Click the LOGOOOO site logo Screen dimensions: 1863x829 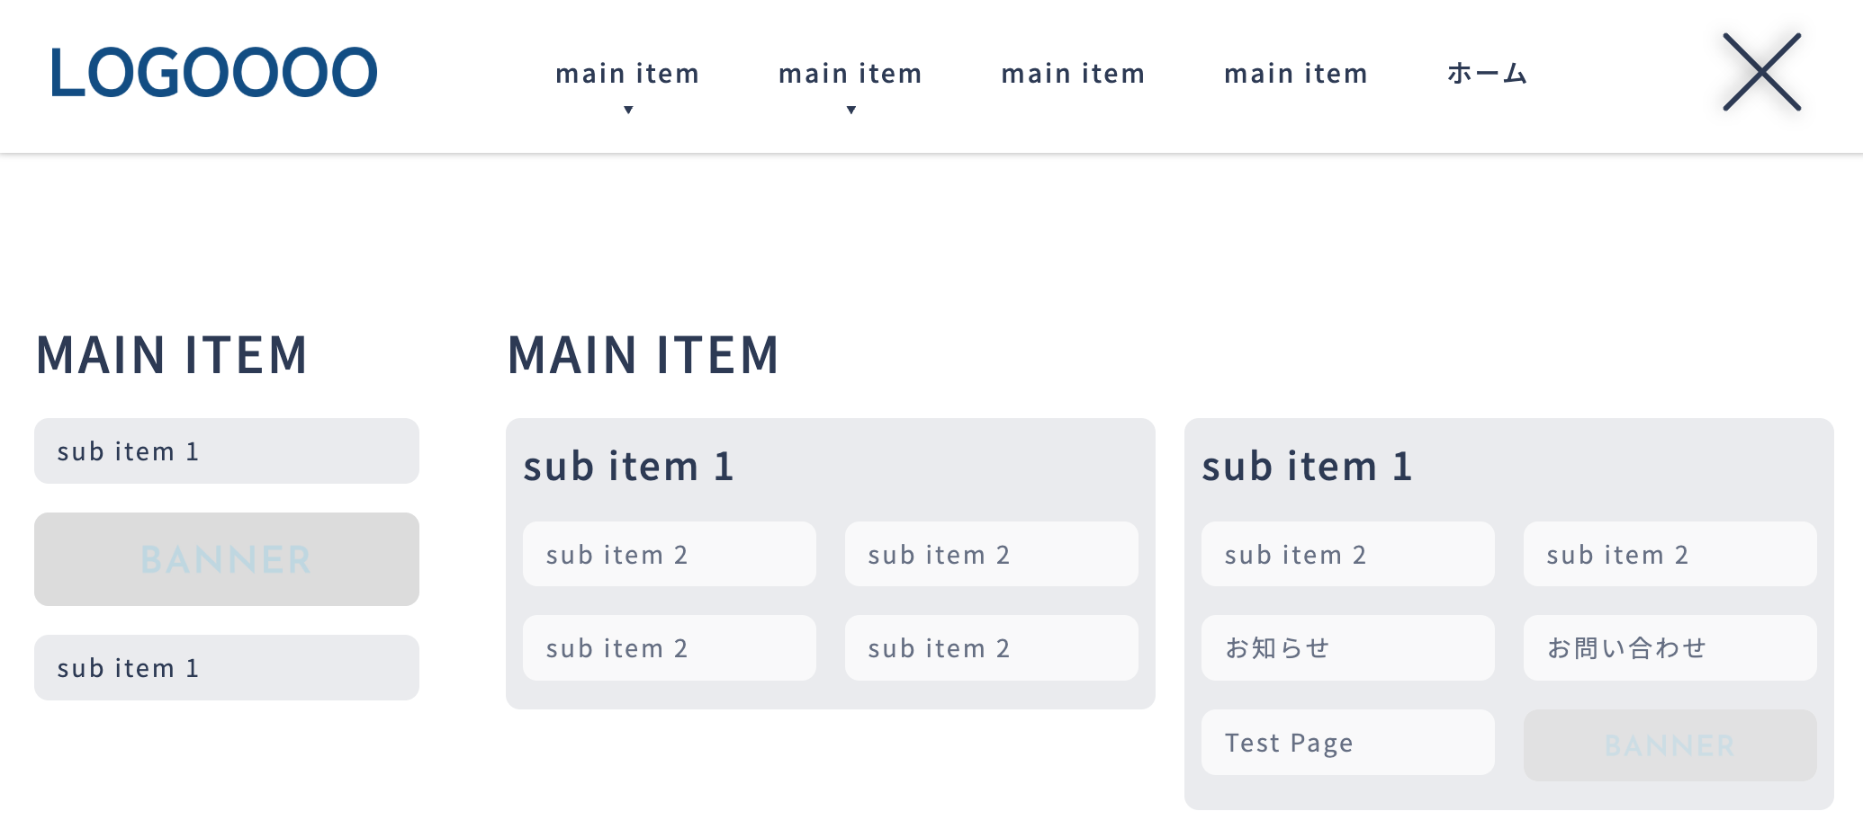pos(213,73)
